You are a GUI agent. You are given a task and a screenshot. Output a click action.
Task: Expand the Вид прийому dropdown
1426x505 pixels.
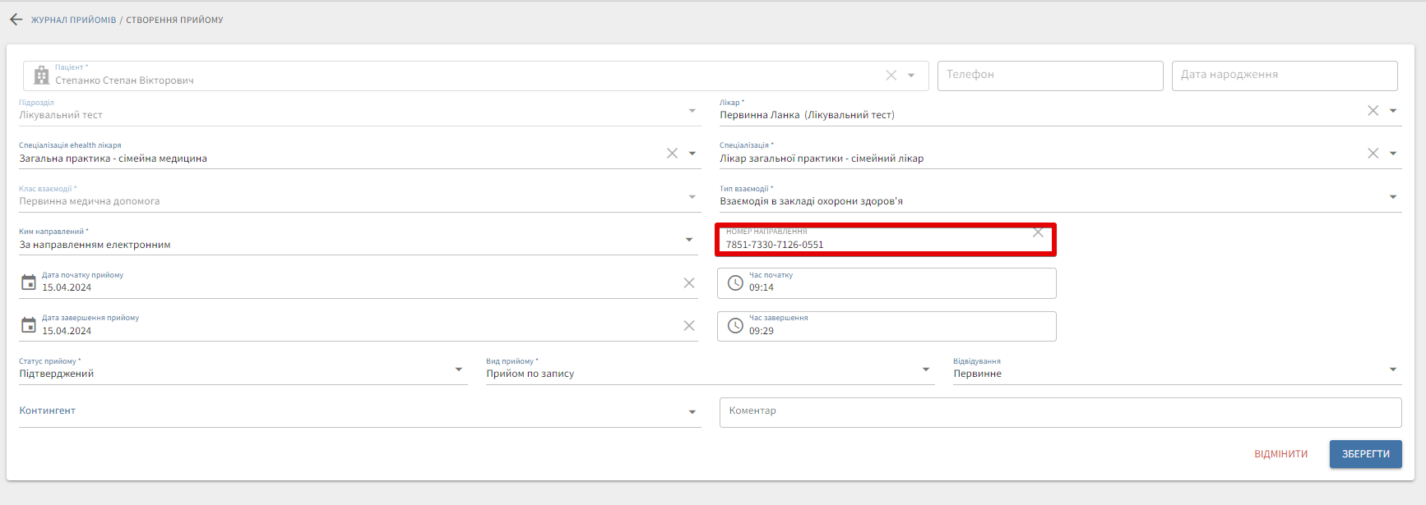point(925,370)
